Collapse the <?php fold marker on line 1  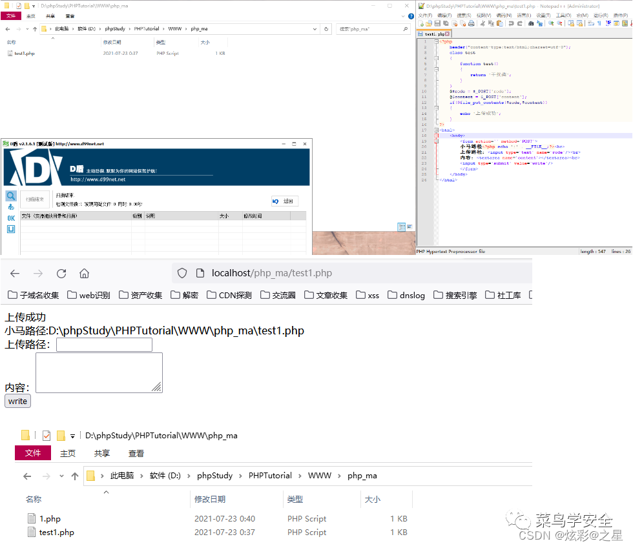437,41
